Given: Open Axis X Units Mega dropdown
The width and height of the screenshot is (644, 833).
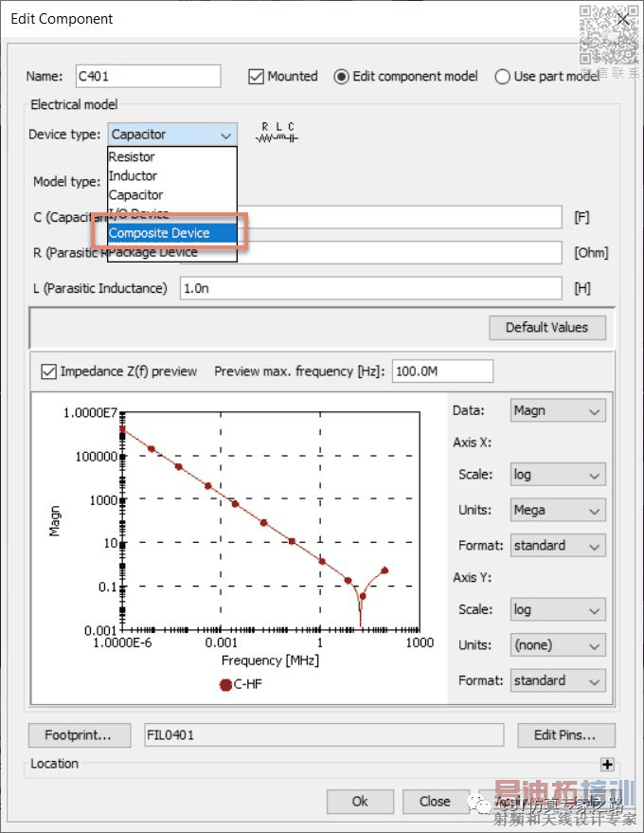Looking at the screenshot, I should coord(558,510).
